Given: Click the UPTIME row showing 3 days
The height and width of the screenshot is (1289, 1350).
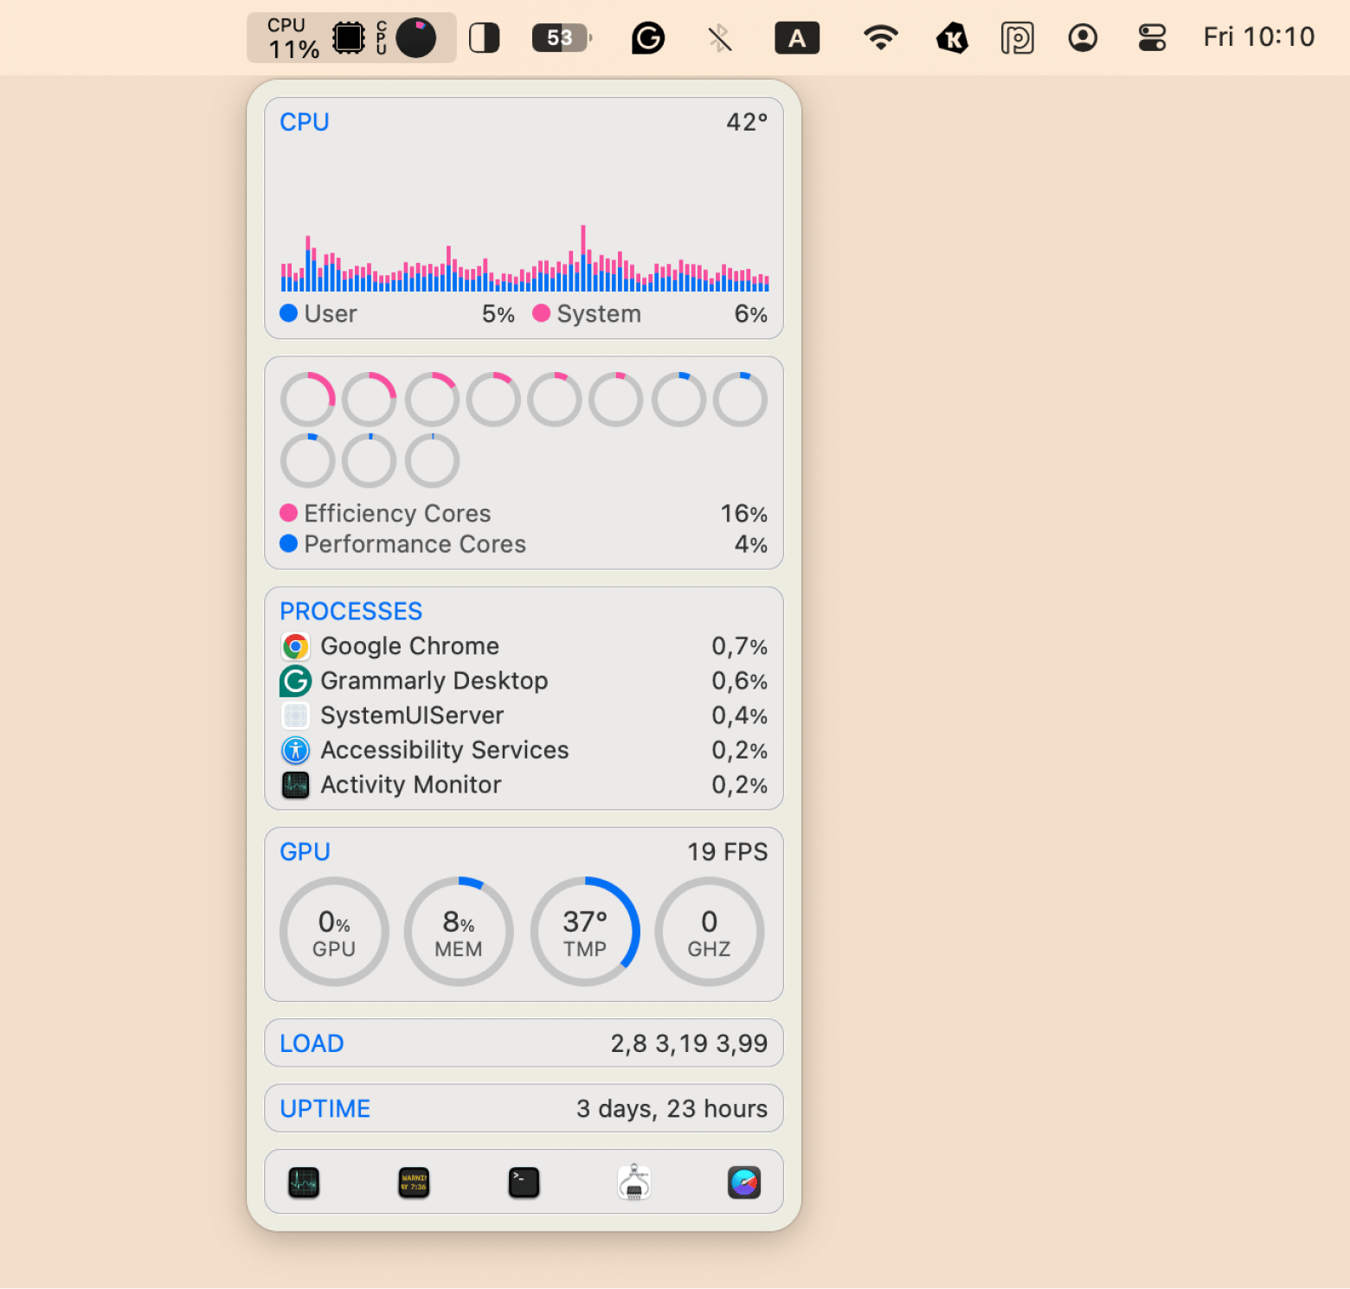Looking at the screenshot, I should click(524, 1108).
